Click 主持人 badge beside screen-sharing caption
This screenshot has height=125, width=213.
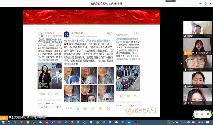coord(4,118)
